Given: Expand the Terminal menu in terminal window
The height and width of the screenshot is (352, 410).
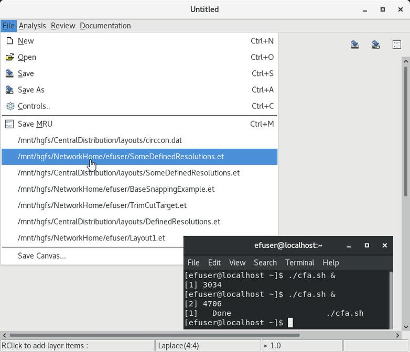Looking at the screenshot, I should (x=299, y=262).
